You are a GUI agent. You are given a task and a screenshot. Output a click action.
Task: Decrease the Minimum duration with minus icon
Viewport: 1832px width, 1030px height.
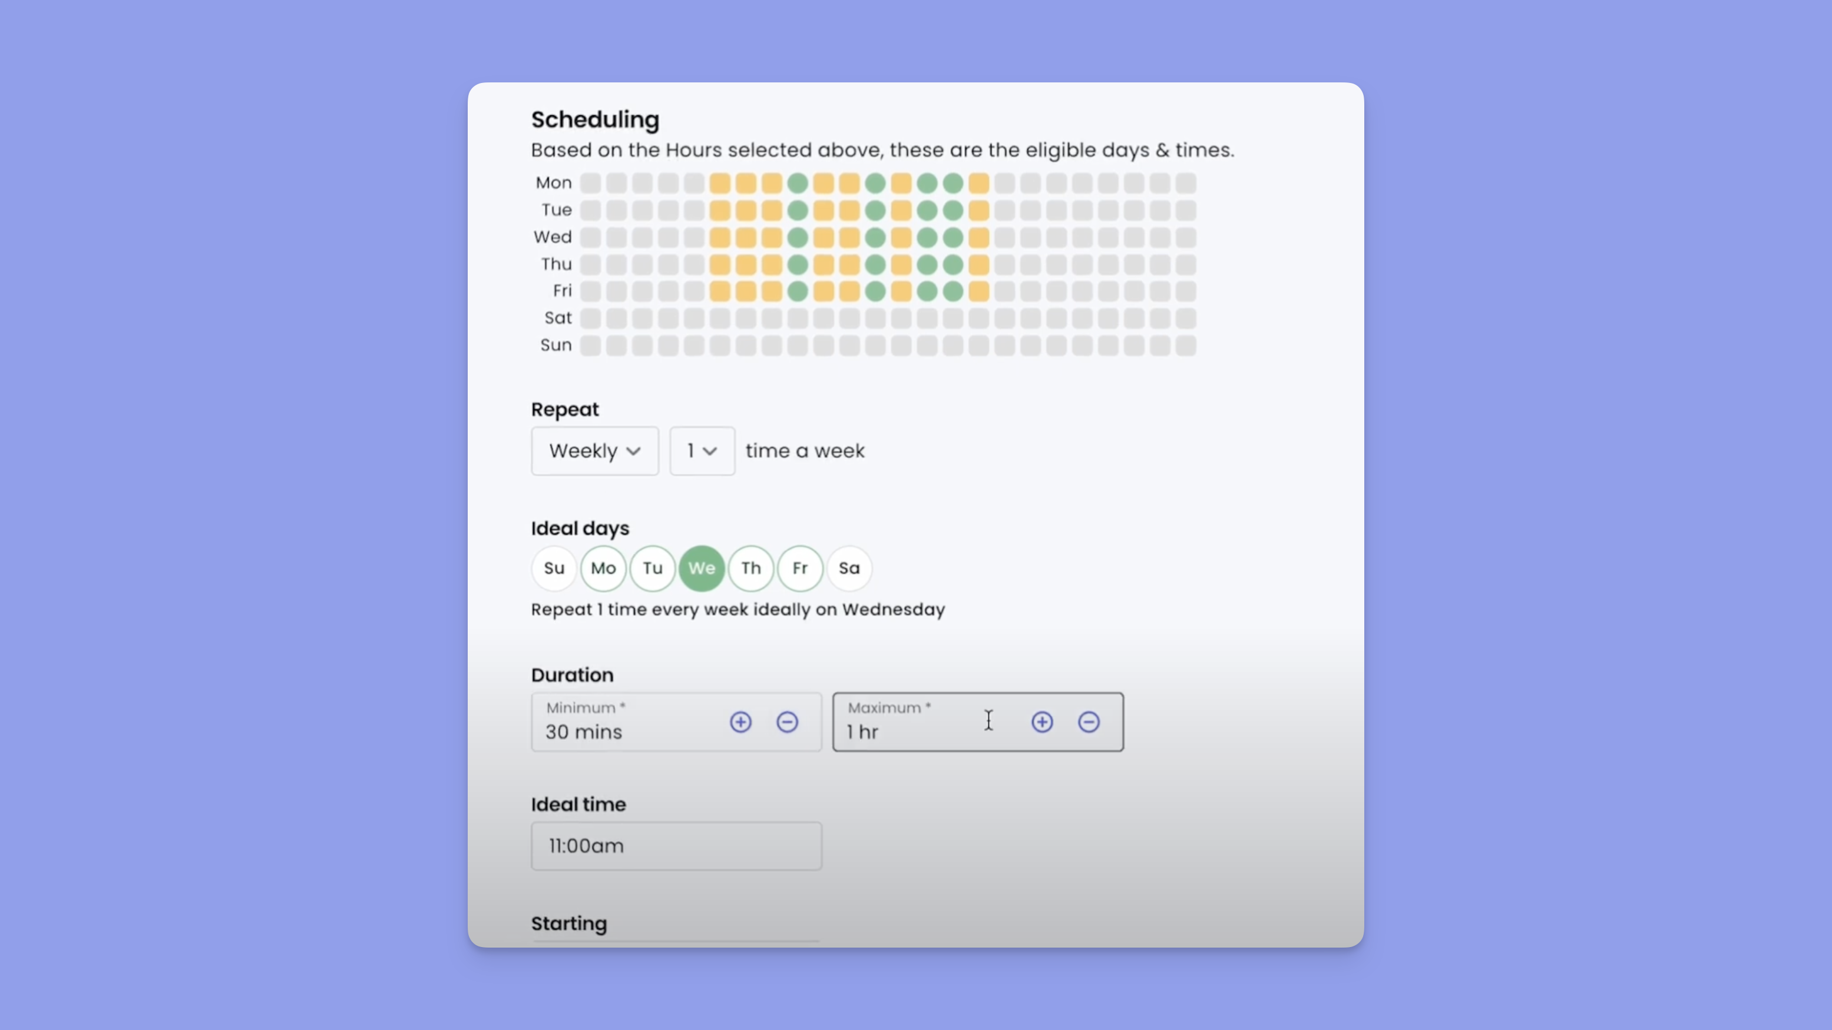(x=786, y=722)
